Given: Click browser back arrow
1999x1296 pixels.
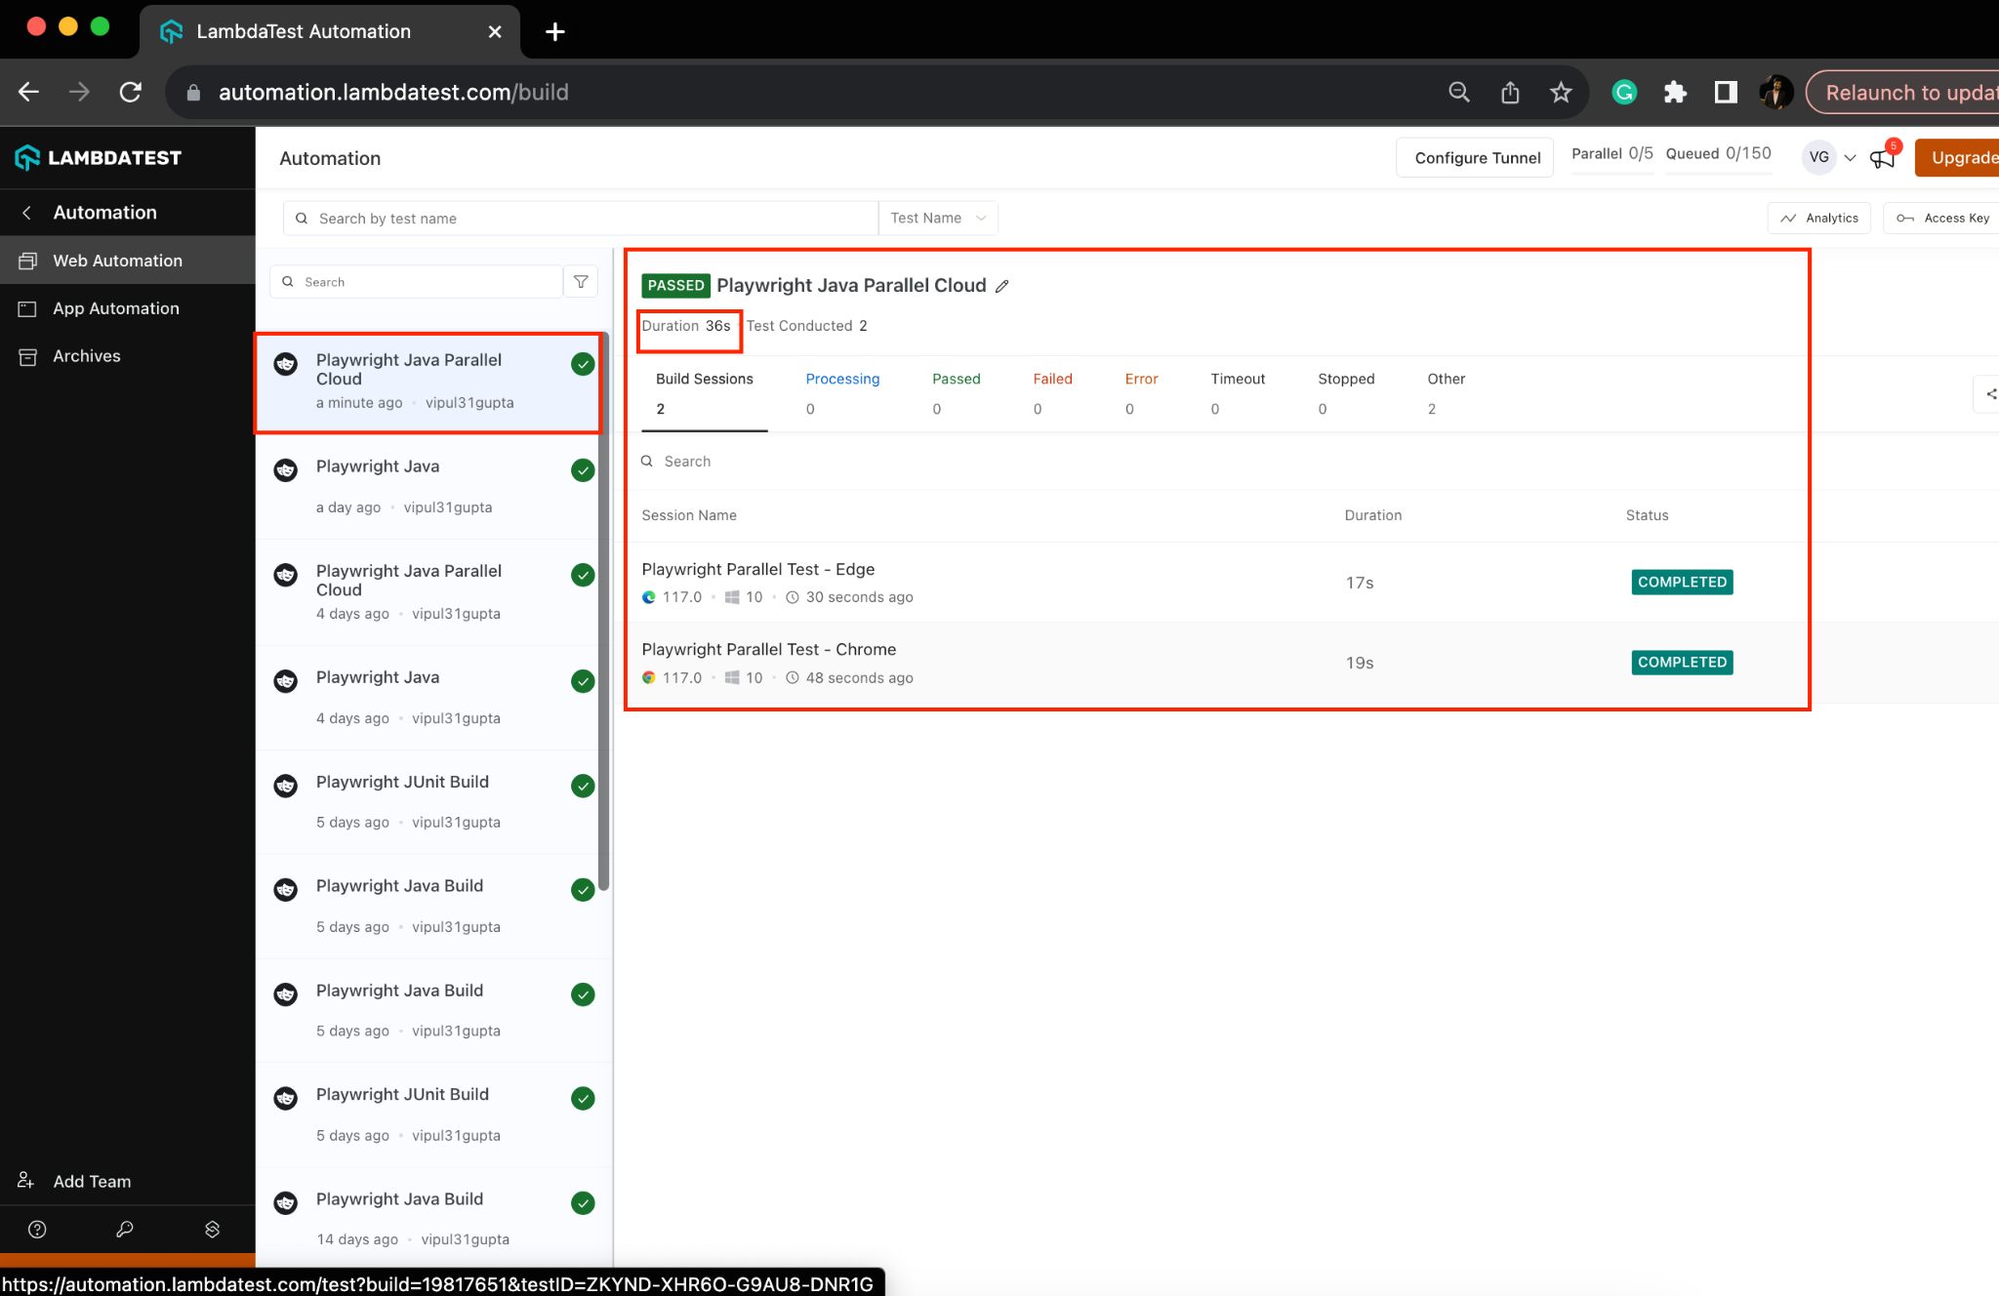Looking at the screenshot, I should (x=29, y=92).
